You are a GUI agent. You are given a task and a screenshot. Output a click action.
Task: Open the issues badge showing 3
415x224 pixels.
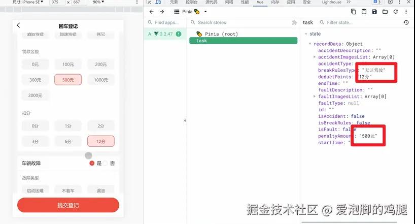[x=377, y=2]
